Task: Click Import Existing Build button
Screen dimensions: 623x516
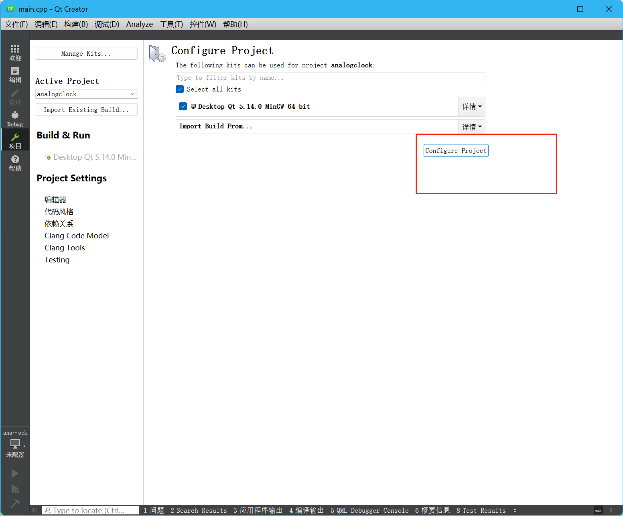Action: (87, 110)
